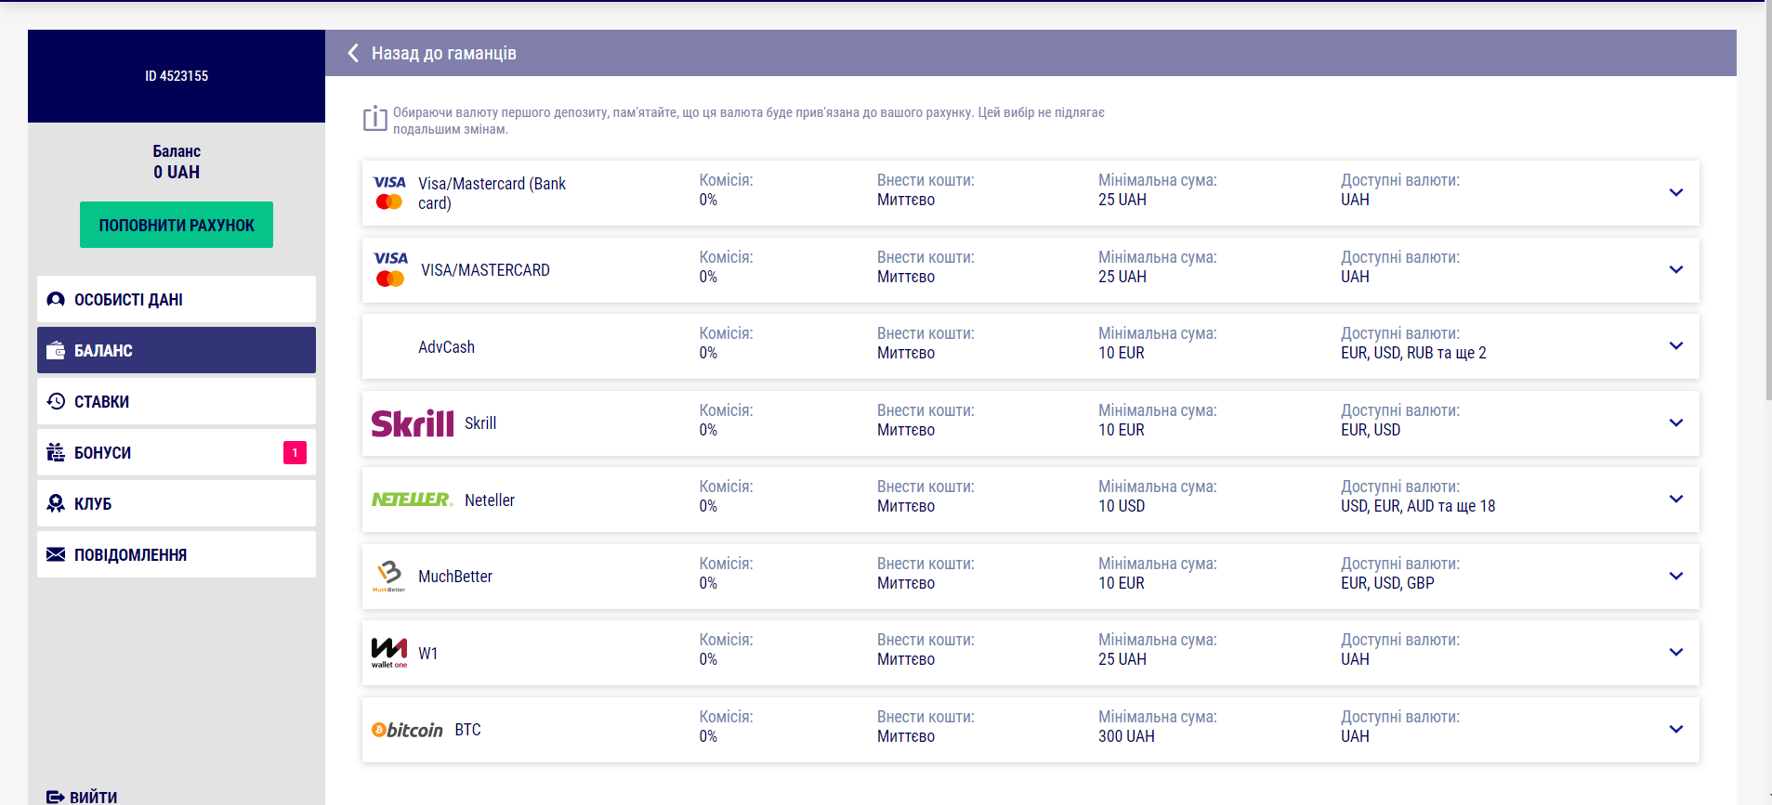Click the info icon beside currency notice
Screen dimensions: 1772x805
[375, 119]
